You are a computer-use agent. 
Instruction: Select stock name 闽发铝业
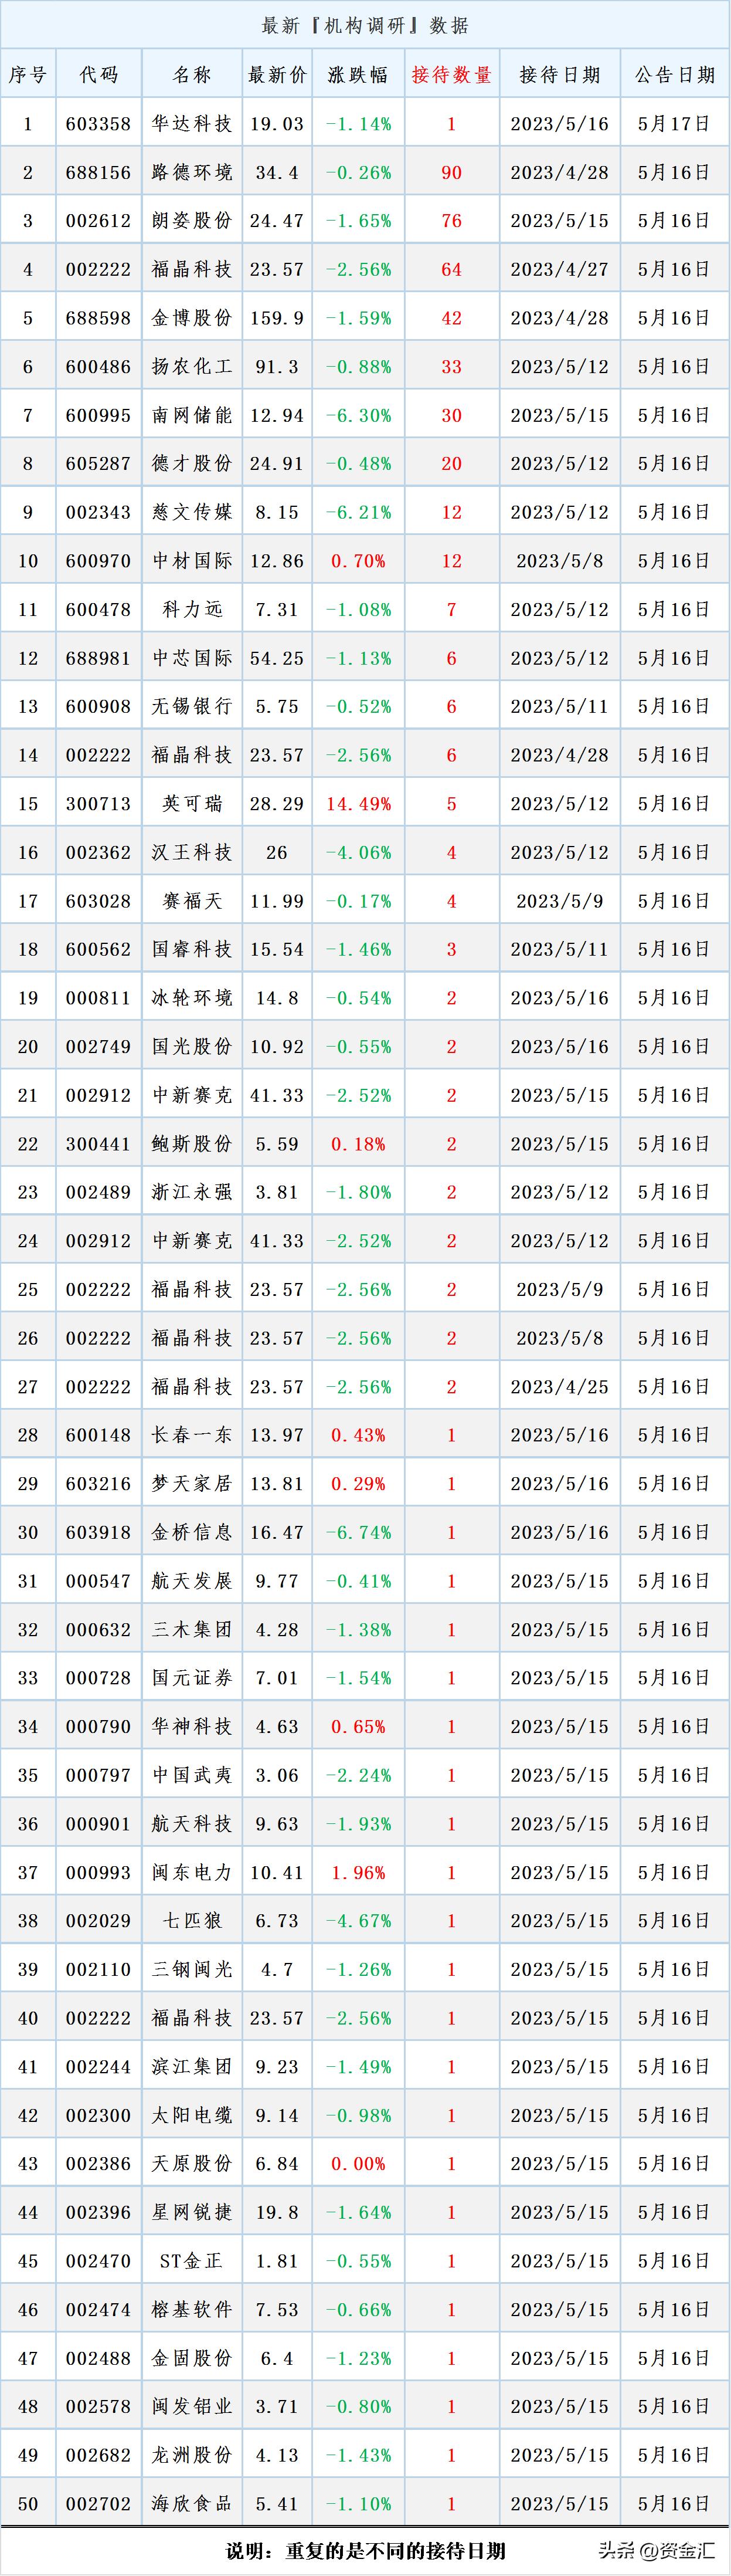point(192,2407)
